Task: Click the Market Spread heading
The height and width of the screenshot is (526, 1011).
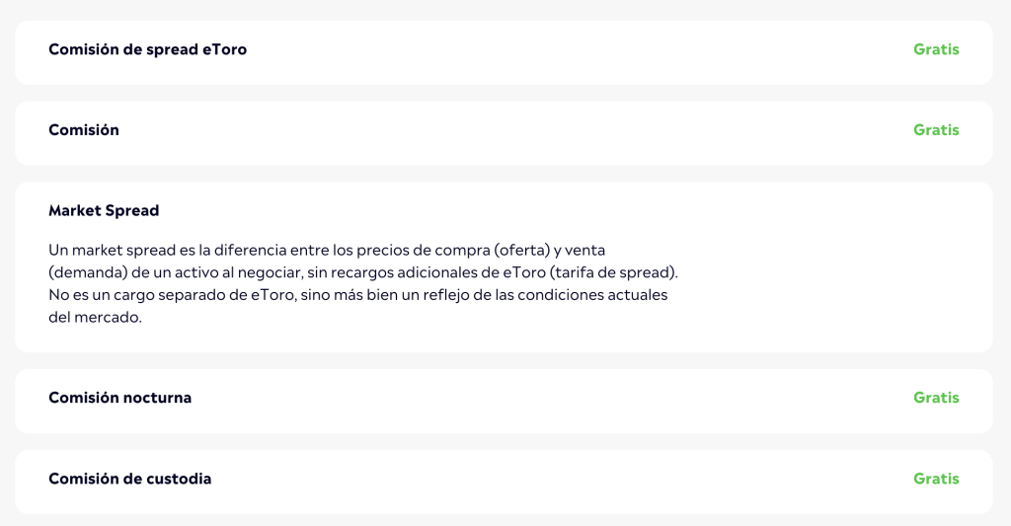Action: (104, 211)
